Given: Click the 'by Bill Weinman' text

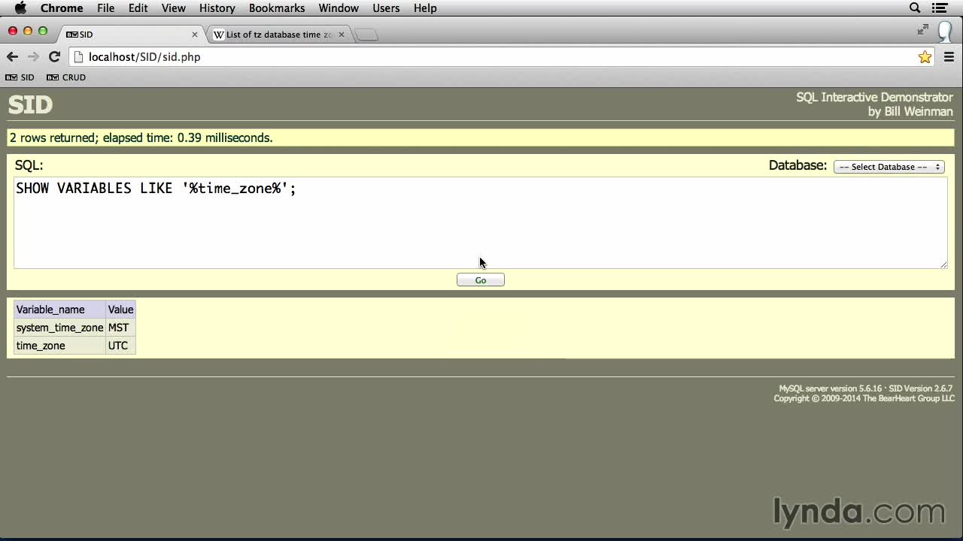Looking at the screenshot, I should [910, 111].
